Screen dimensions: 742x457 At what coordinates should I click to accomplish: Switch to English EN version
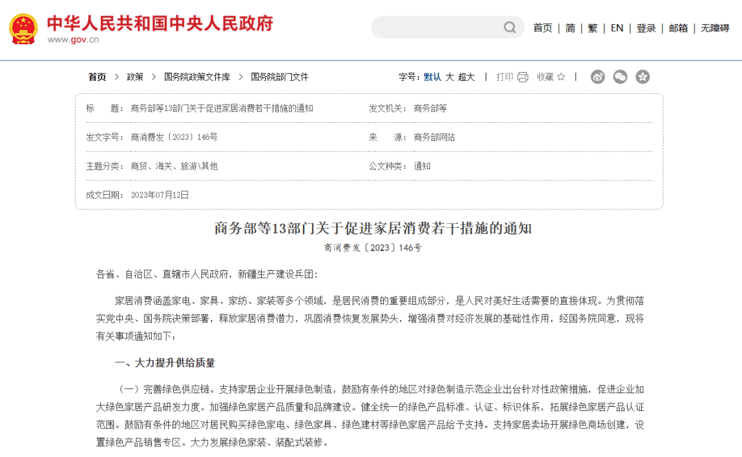click(616, 28)
